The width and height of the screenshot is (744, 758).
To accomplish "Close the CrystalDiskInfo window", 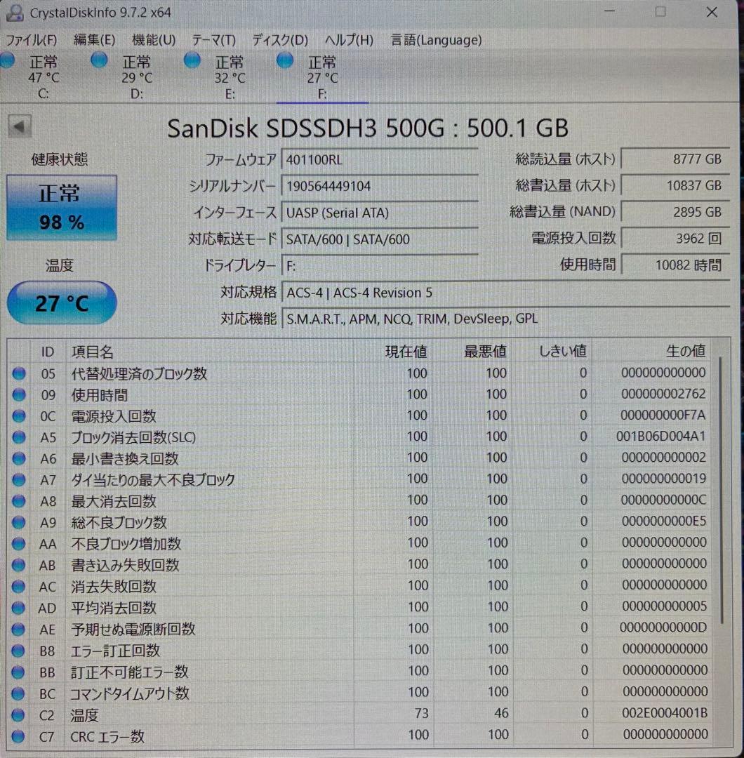I will click(712, 12).
